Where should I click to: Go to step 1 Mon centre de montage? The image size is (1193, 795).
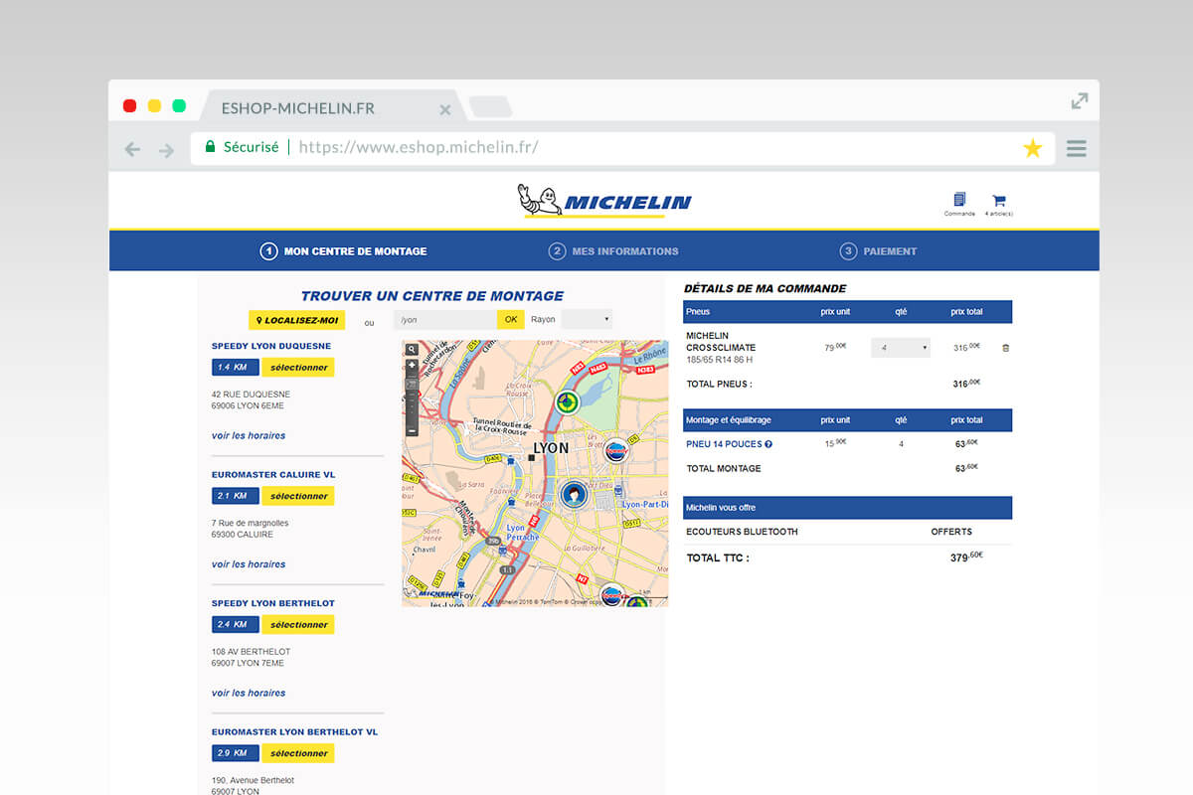(x=344, y=251)
